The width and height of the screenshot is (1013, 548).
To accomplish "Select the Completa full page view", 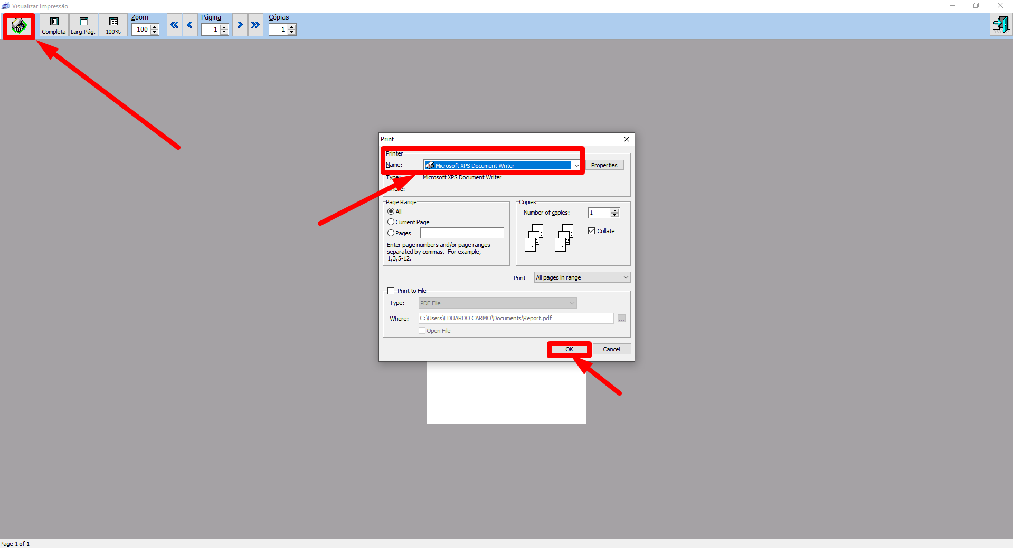I will click(54, 25).
